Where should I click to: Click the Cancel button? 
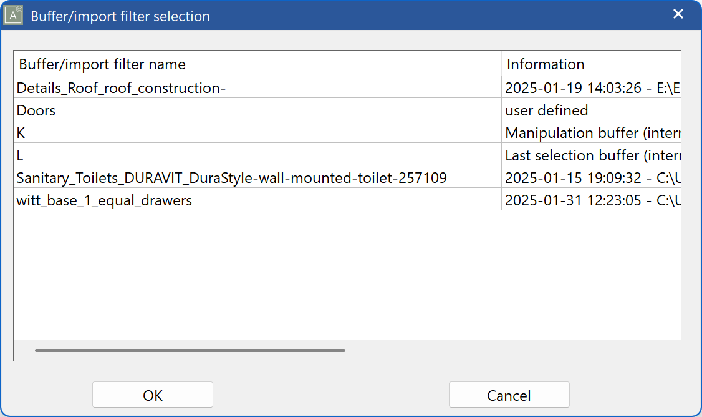509,395
